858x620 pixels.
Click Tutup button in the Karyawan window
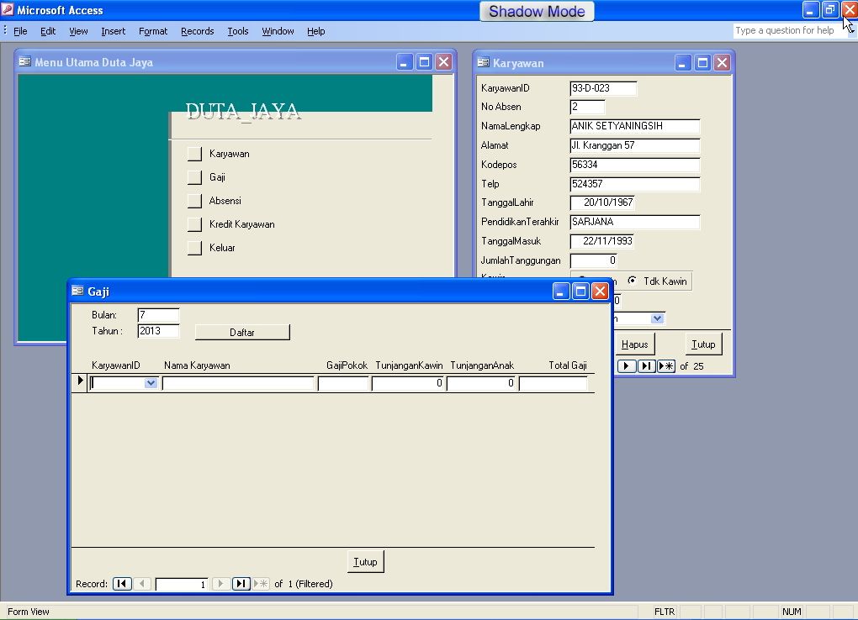[x=703, y=344]
